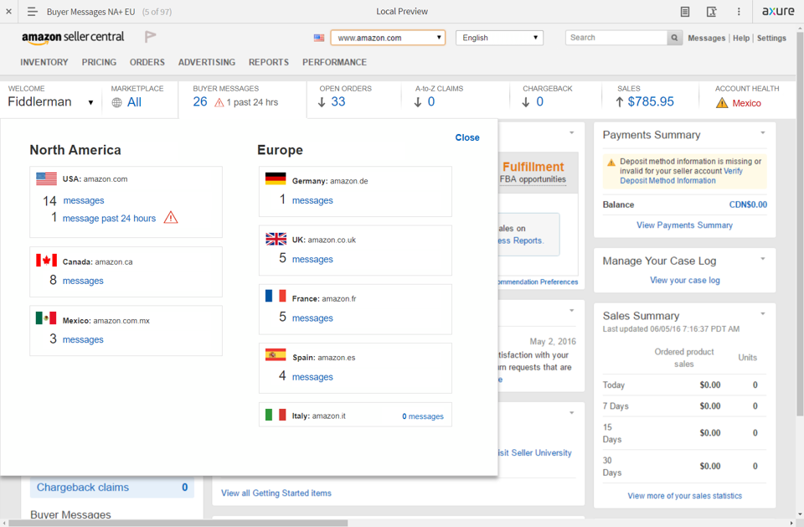Click View more of your sales statistics
This screenshot has width=804, height=527.
click(x=684, y=496)
